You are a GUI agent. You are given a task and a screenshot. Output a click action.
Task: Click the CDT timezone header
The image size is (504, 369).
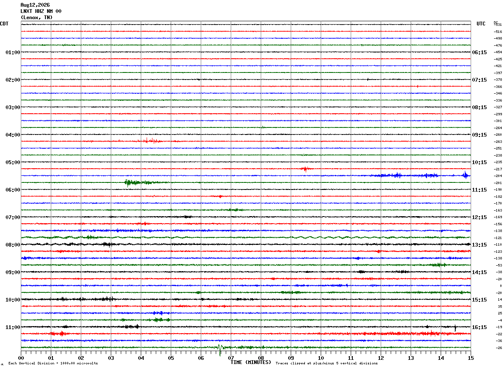click(4, 24)
